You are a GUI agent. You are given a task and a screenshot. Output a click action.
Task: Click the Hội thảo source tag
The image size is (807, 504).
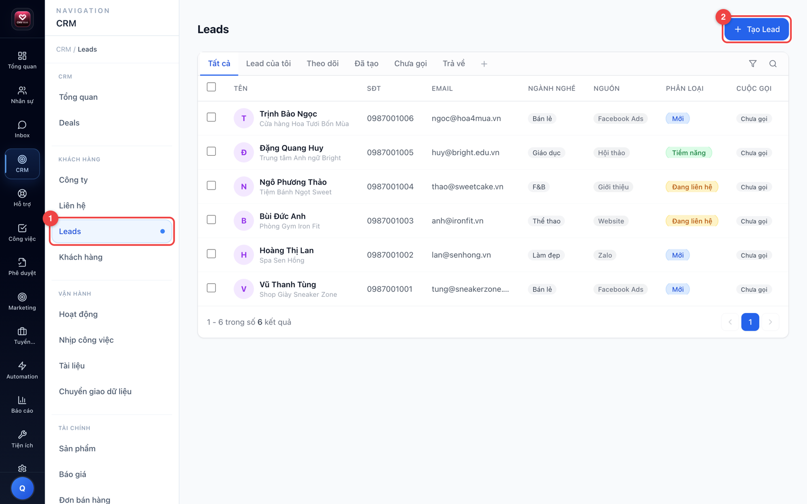611,153
